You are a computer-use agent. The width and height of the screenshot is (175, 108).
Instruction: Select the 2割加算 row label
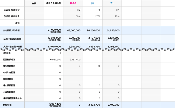point(6,53)
